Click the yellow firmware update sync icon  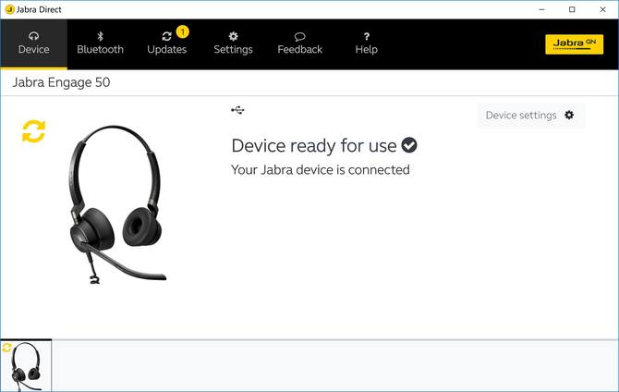pos(33,131)
